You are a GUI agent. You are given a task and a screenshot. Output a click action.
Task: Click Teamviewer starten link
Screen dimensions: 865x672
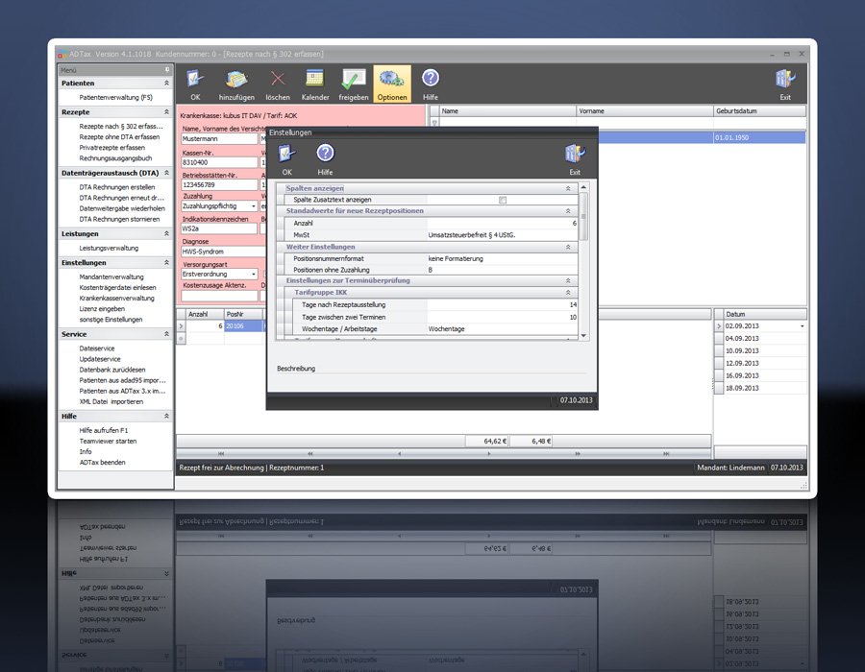click(x=108, y=442)
